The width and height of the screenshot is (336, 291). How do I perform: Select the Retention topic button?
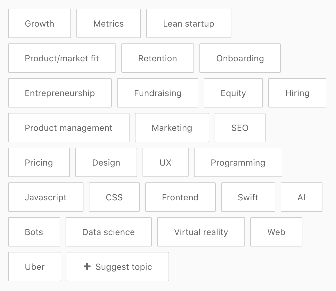point(158,58)
